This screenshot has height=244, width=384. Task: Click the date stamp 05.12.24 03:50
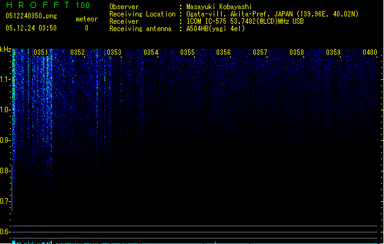(x=31, y=28)
